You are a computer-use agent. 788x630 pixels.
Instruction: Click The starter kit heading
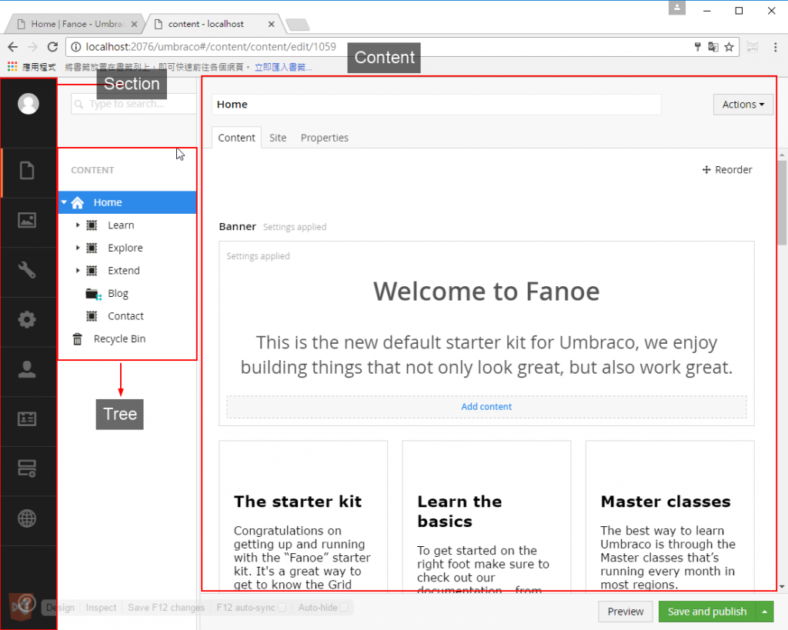pyautogui.click(x=298, y=502)
